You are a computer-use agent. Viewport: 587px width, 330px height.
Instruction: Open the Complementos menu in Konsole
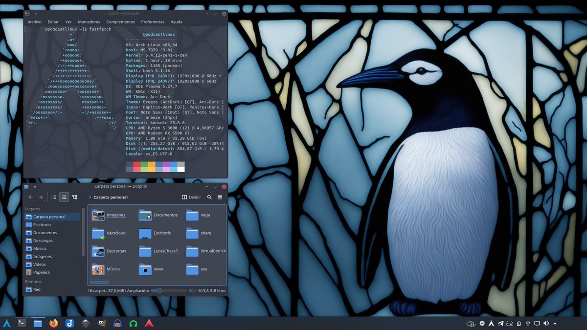tap(121, 22)
